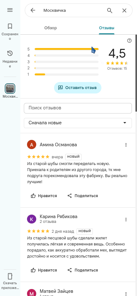Open Амина Османова reviewer name link
Screen dimensions: 137x296
58,145
